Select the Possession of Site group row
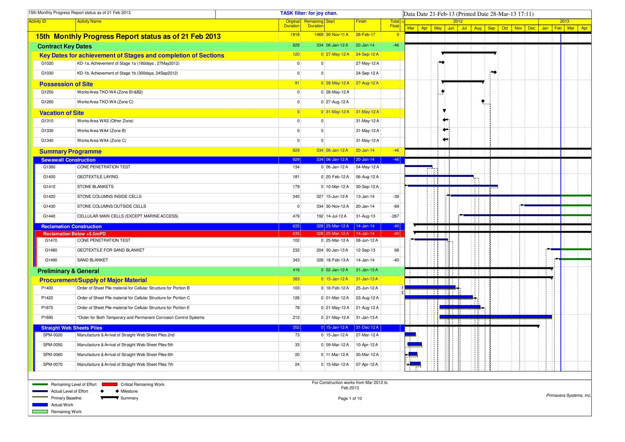Viewport: 625px width, 442px height. [218, 84]
